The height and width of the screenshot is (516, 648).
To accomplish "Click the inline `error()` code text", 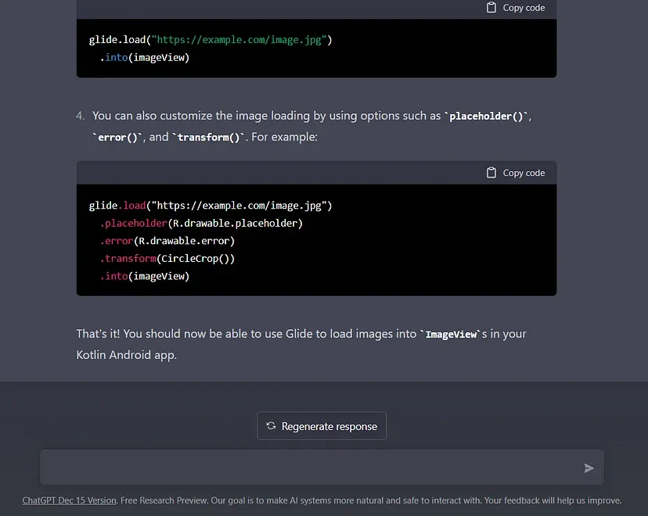I will coord(117,137).
